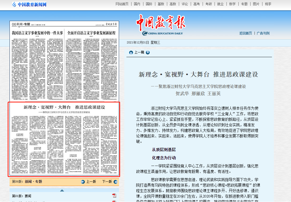291x202 pixels.
Task: Open the 网站首页 menu item
Action: click(x=122, y=4)
